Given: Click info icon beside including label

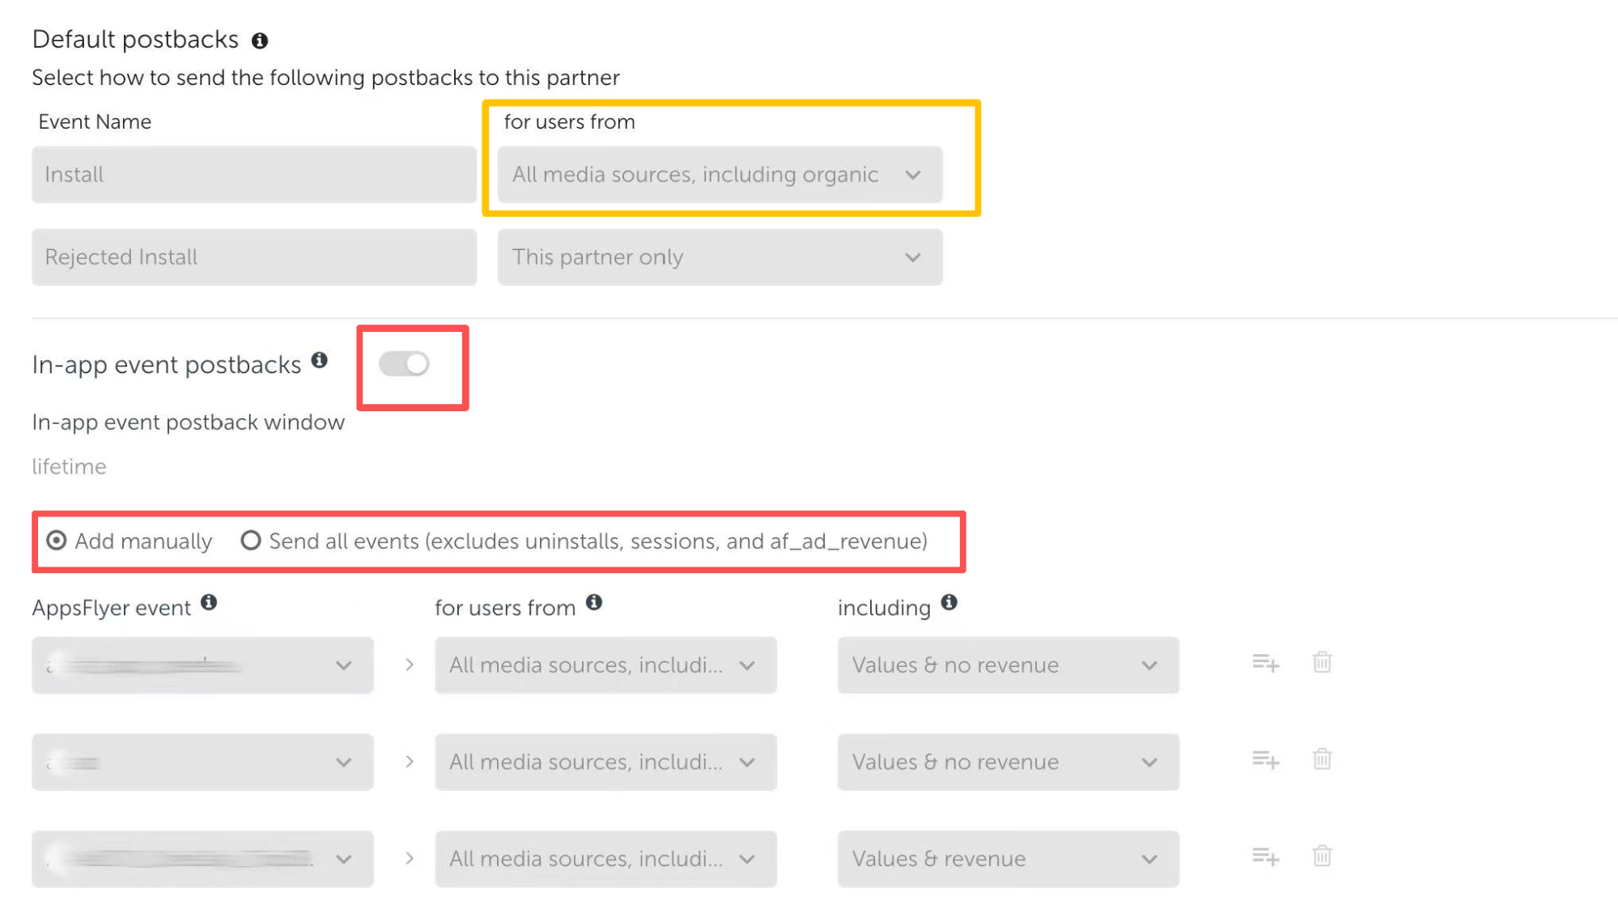Looking at the screenshot, I should coord(949,602).
